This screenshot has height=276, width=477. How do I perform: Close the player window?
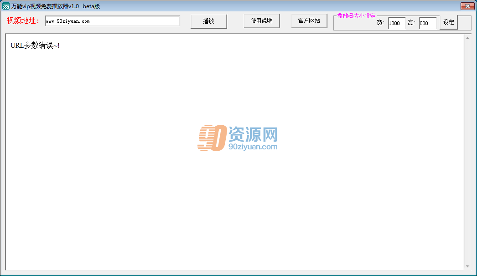point(467,6)
